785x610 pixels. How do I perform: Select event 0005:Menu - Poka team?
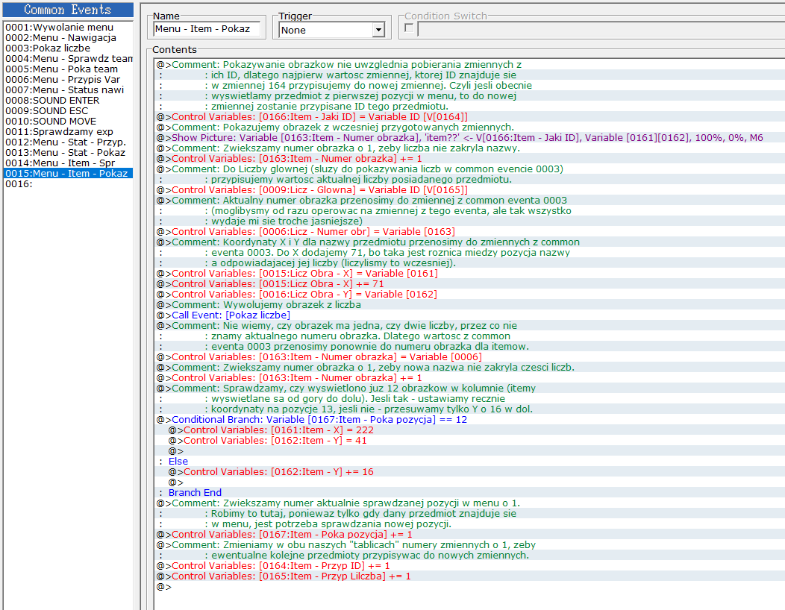68,69
